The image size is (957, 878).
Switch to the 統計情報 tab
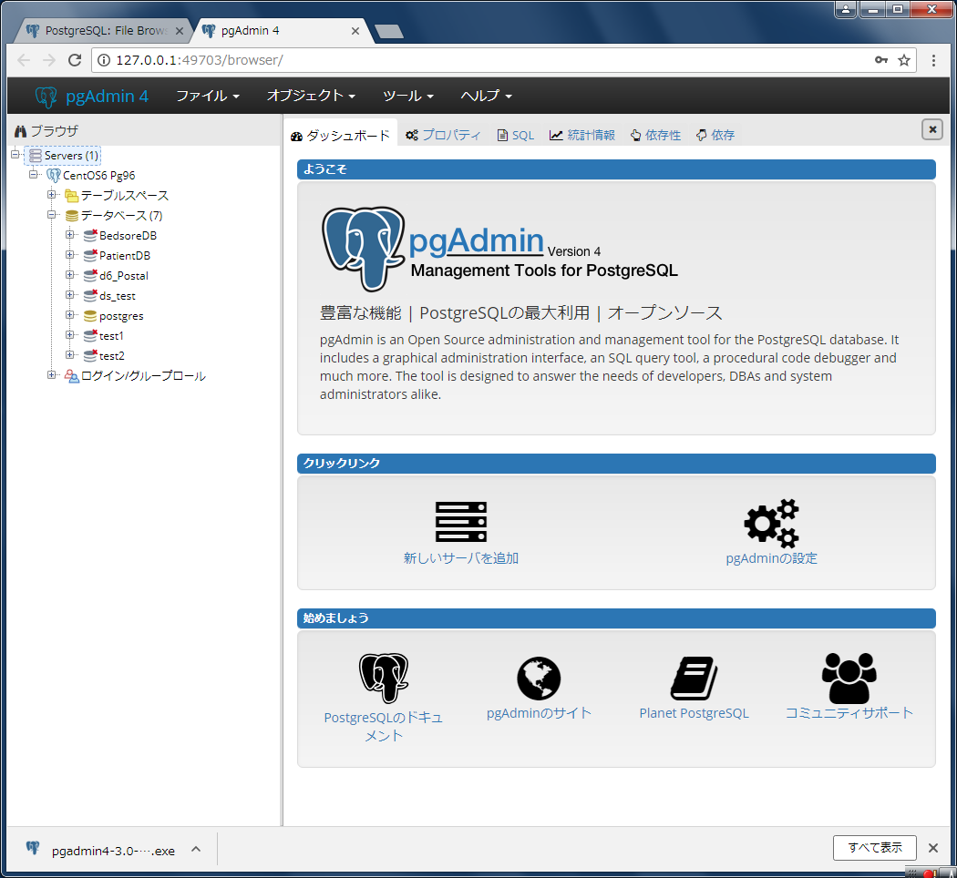pyautogui.click(x=582, y=135)
